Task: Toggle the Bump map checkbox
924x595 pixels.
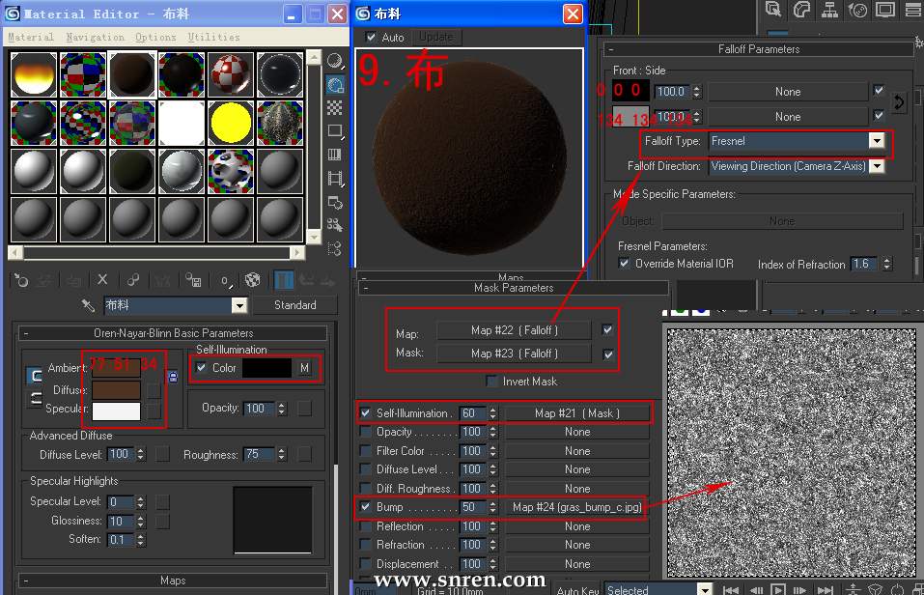Action: (x=365, y=506)
